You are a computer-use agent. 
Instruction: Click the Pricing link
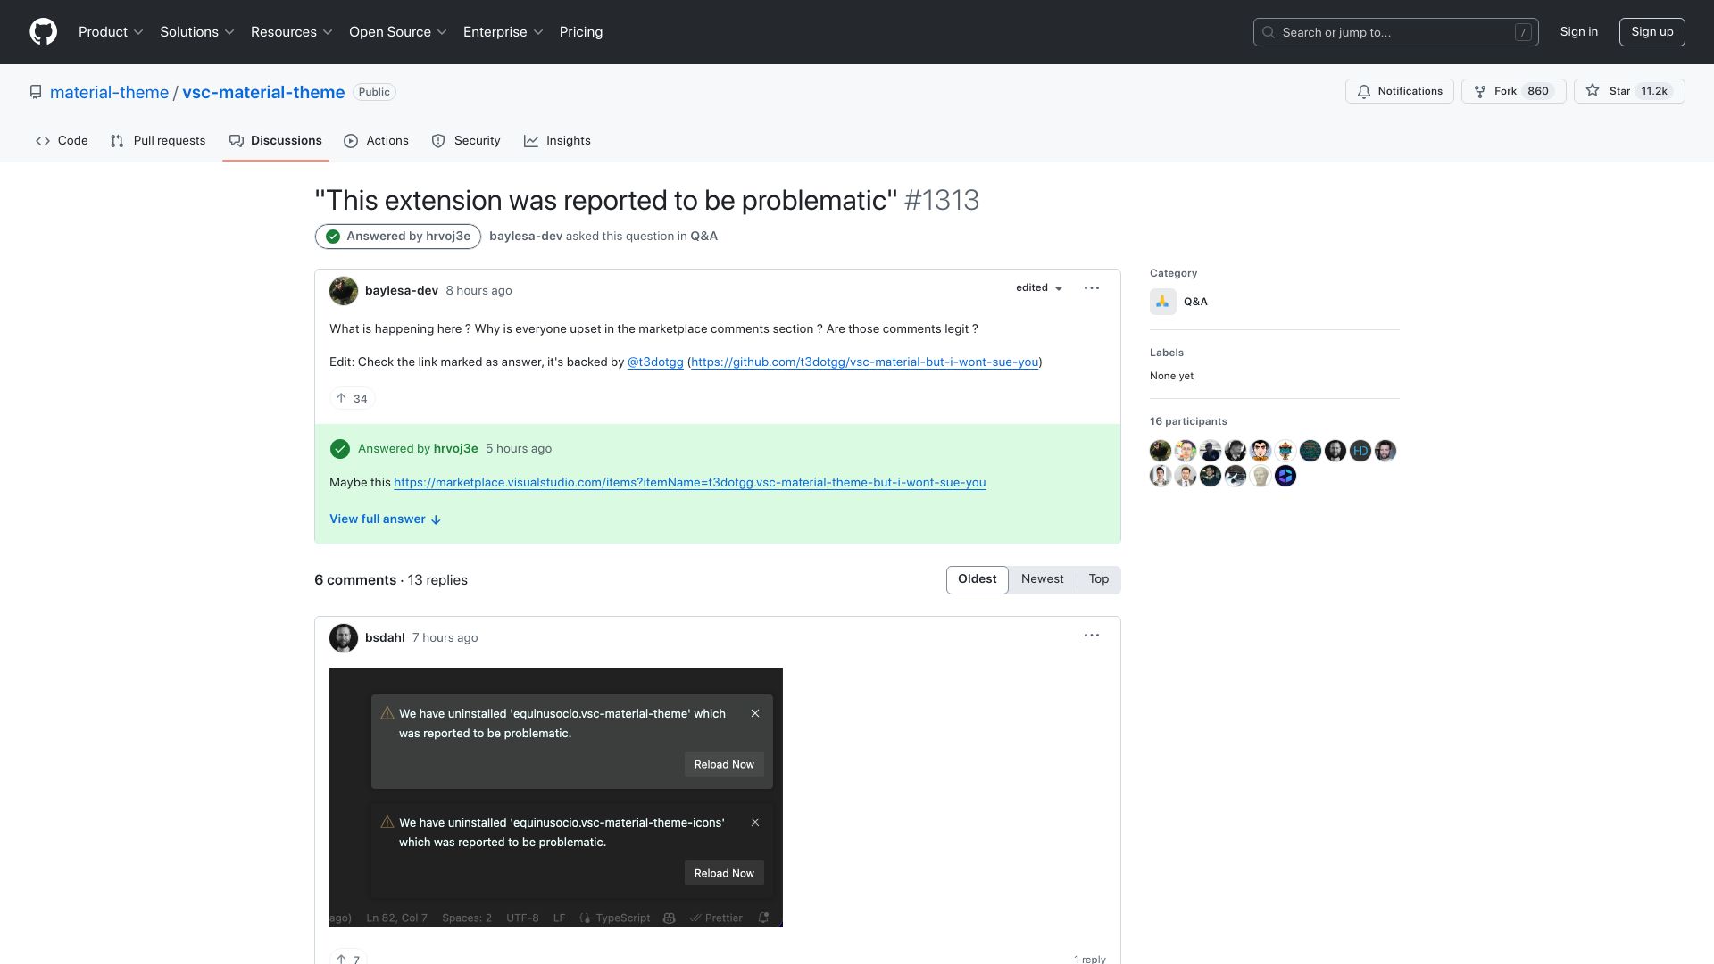(x=581, y=32)
